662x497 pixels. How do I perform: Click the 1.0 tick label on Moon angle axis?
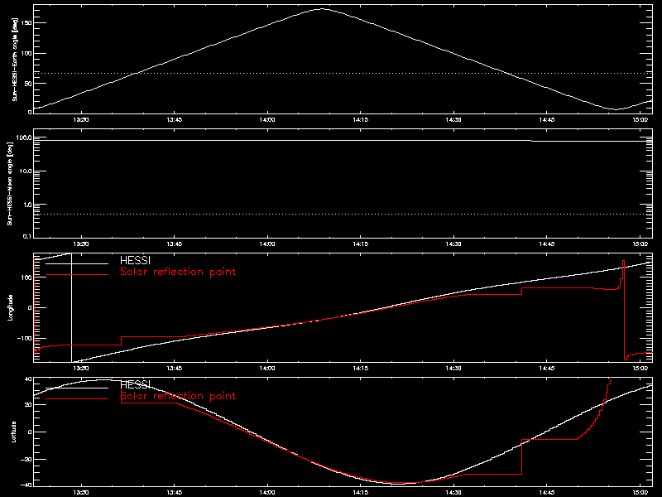tap(26, 205)
